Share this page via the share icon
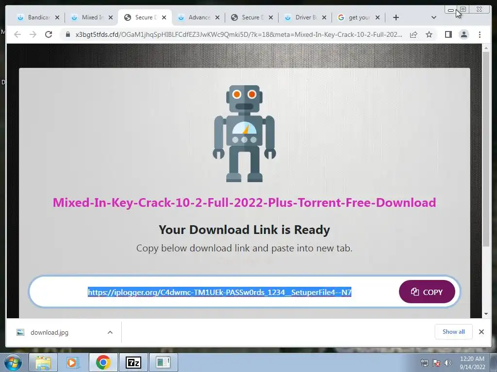 pyautogui.click(x=414, y=34)
